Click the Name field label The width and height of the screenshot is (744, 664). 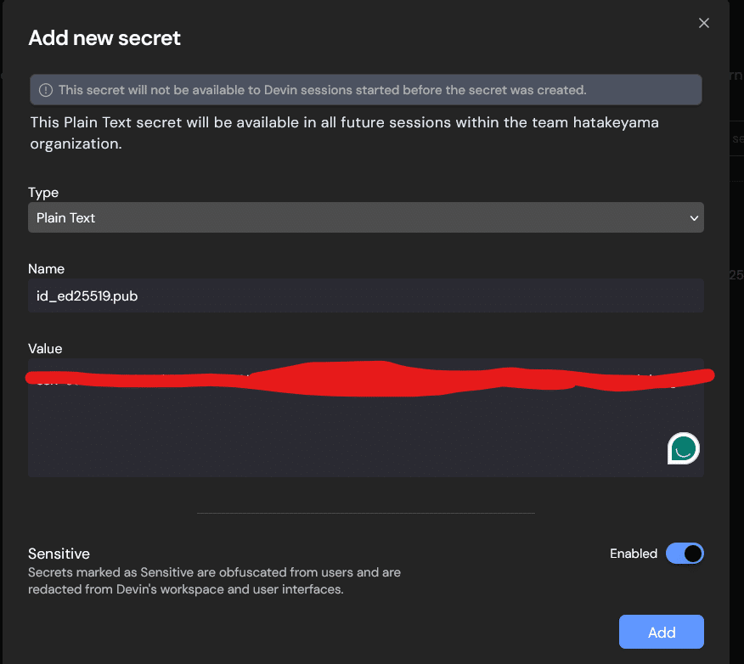pyautogui.click(x=46, y=268)
